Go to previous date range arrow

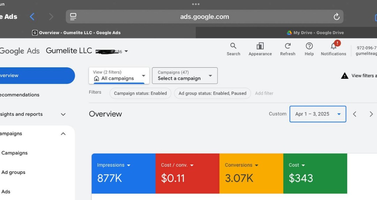coord(355,114)
